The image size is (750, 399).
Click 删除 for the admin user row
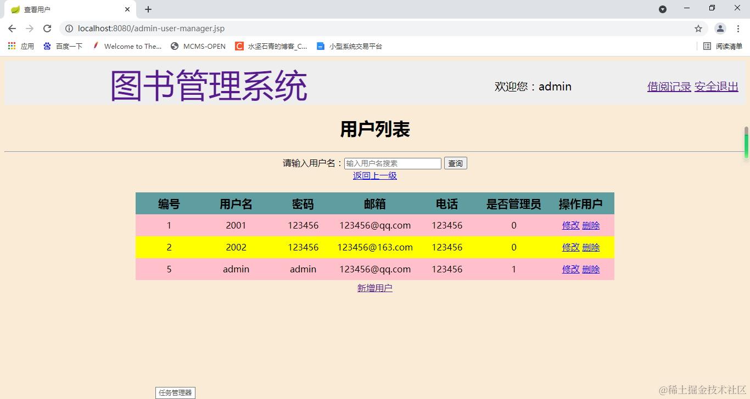coord(591,269)
